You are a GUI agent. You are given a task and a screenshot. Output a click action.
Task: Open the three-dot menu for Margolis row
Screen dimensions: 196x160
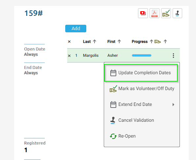[x=173, y=55]
